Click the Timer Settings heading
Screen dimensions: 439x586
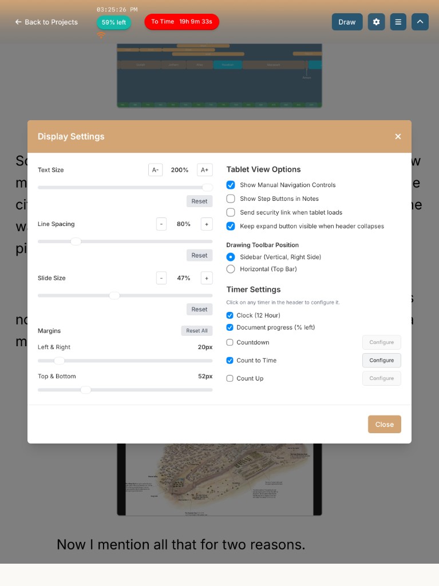point(254,289)
